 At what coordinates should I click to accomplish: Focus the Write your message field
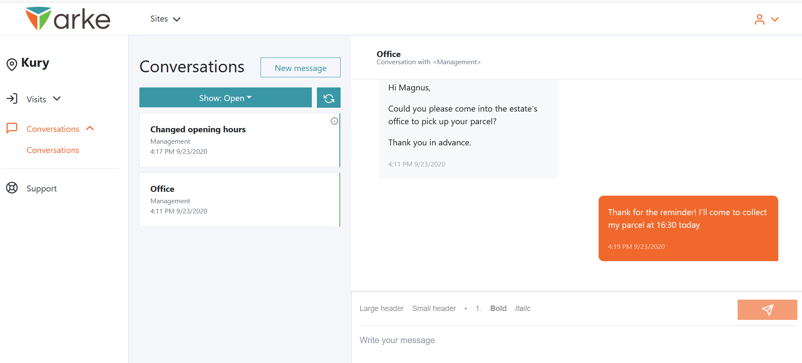pos(578,341)
